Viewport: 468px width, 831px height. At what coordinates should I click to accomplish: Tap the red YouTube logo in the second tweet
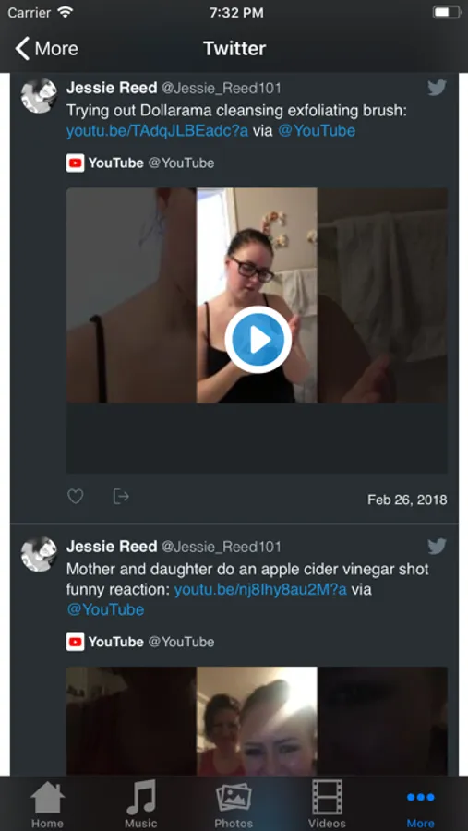[76, 642]
